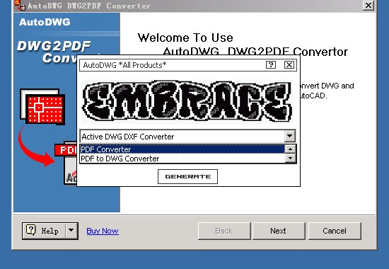Expand the Help dropdown arrow
The height and width of the screenshot is (269, 389).
[71, 231]
